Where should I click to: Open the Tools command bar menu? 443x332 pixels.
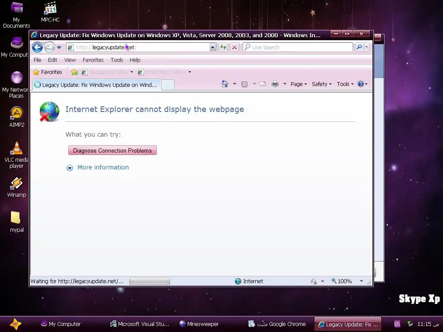pos(345,84)
